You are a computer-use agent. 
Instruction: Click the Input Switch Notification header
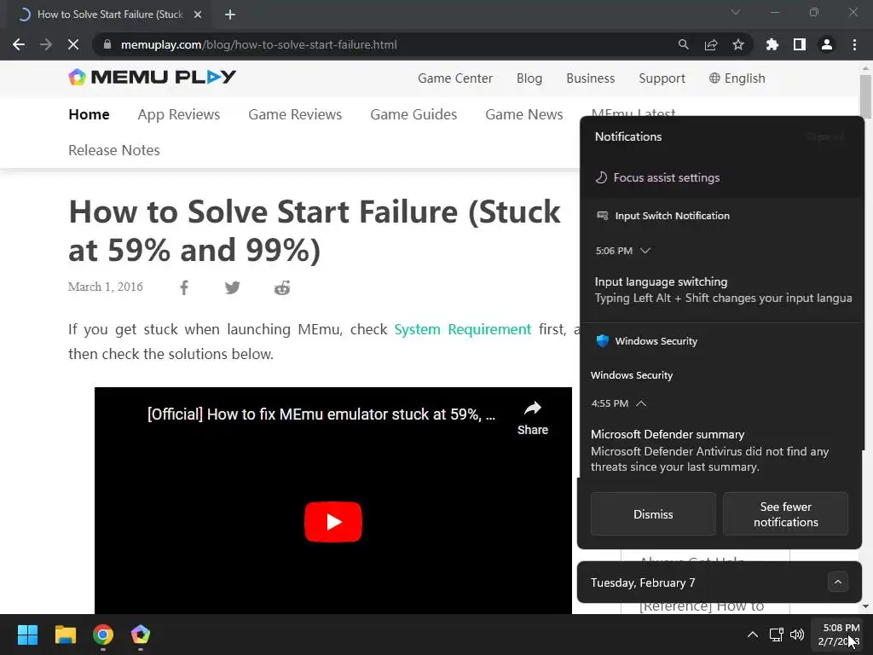[x=662, y=216]
